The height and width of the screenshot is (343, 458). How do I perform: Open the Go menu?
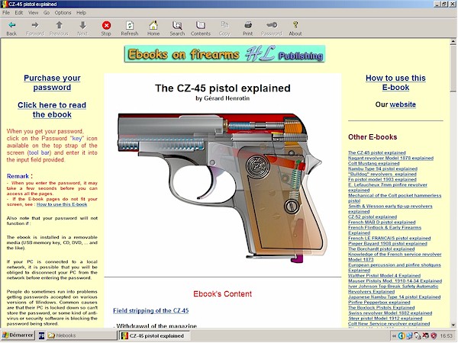click(47, 12)
